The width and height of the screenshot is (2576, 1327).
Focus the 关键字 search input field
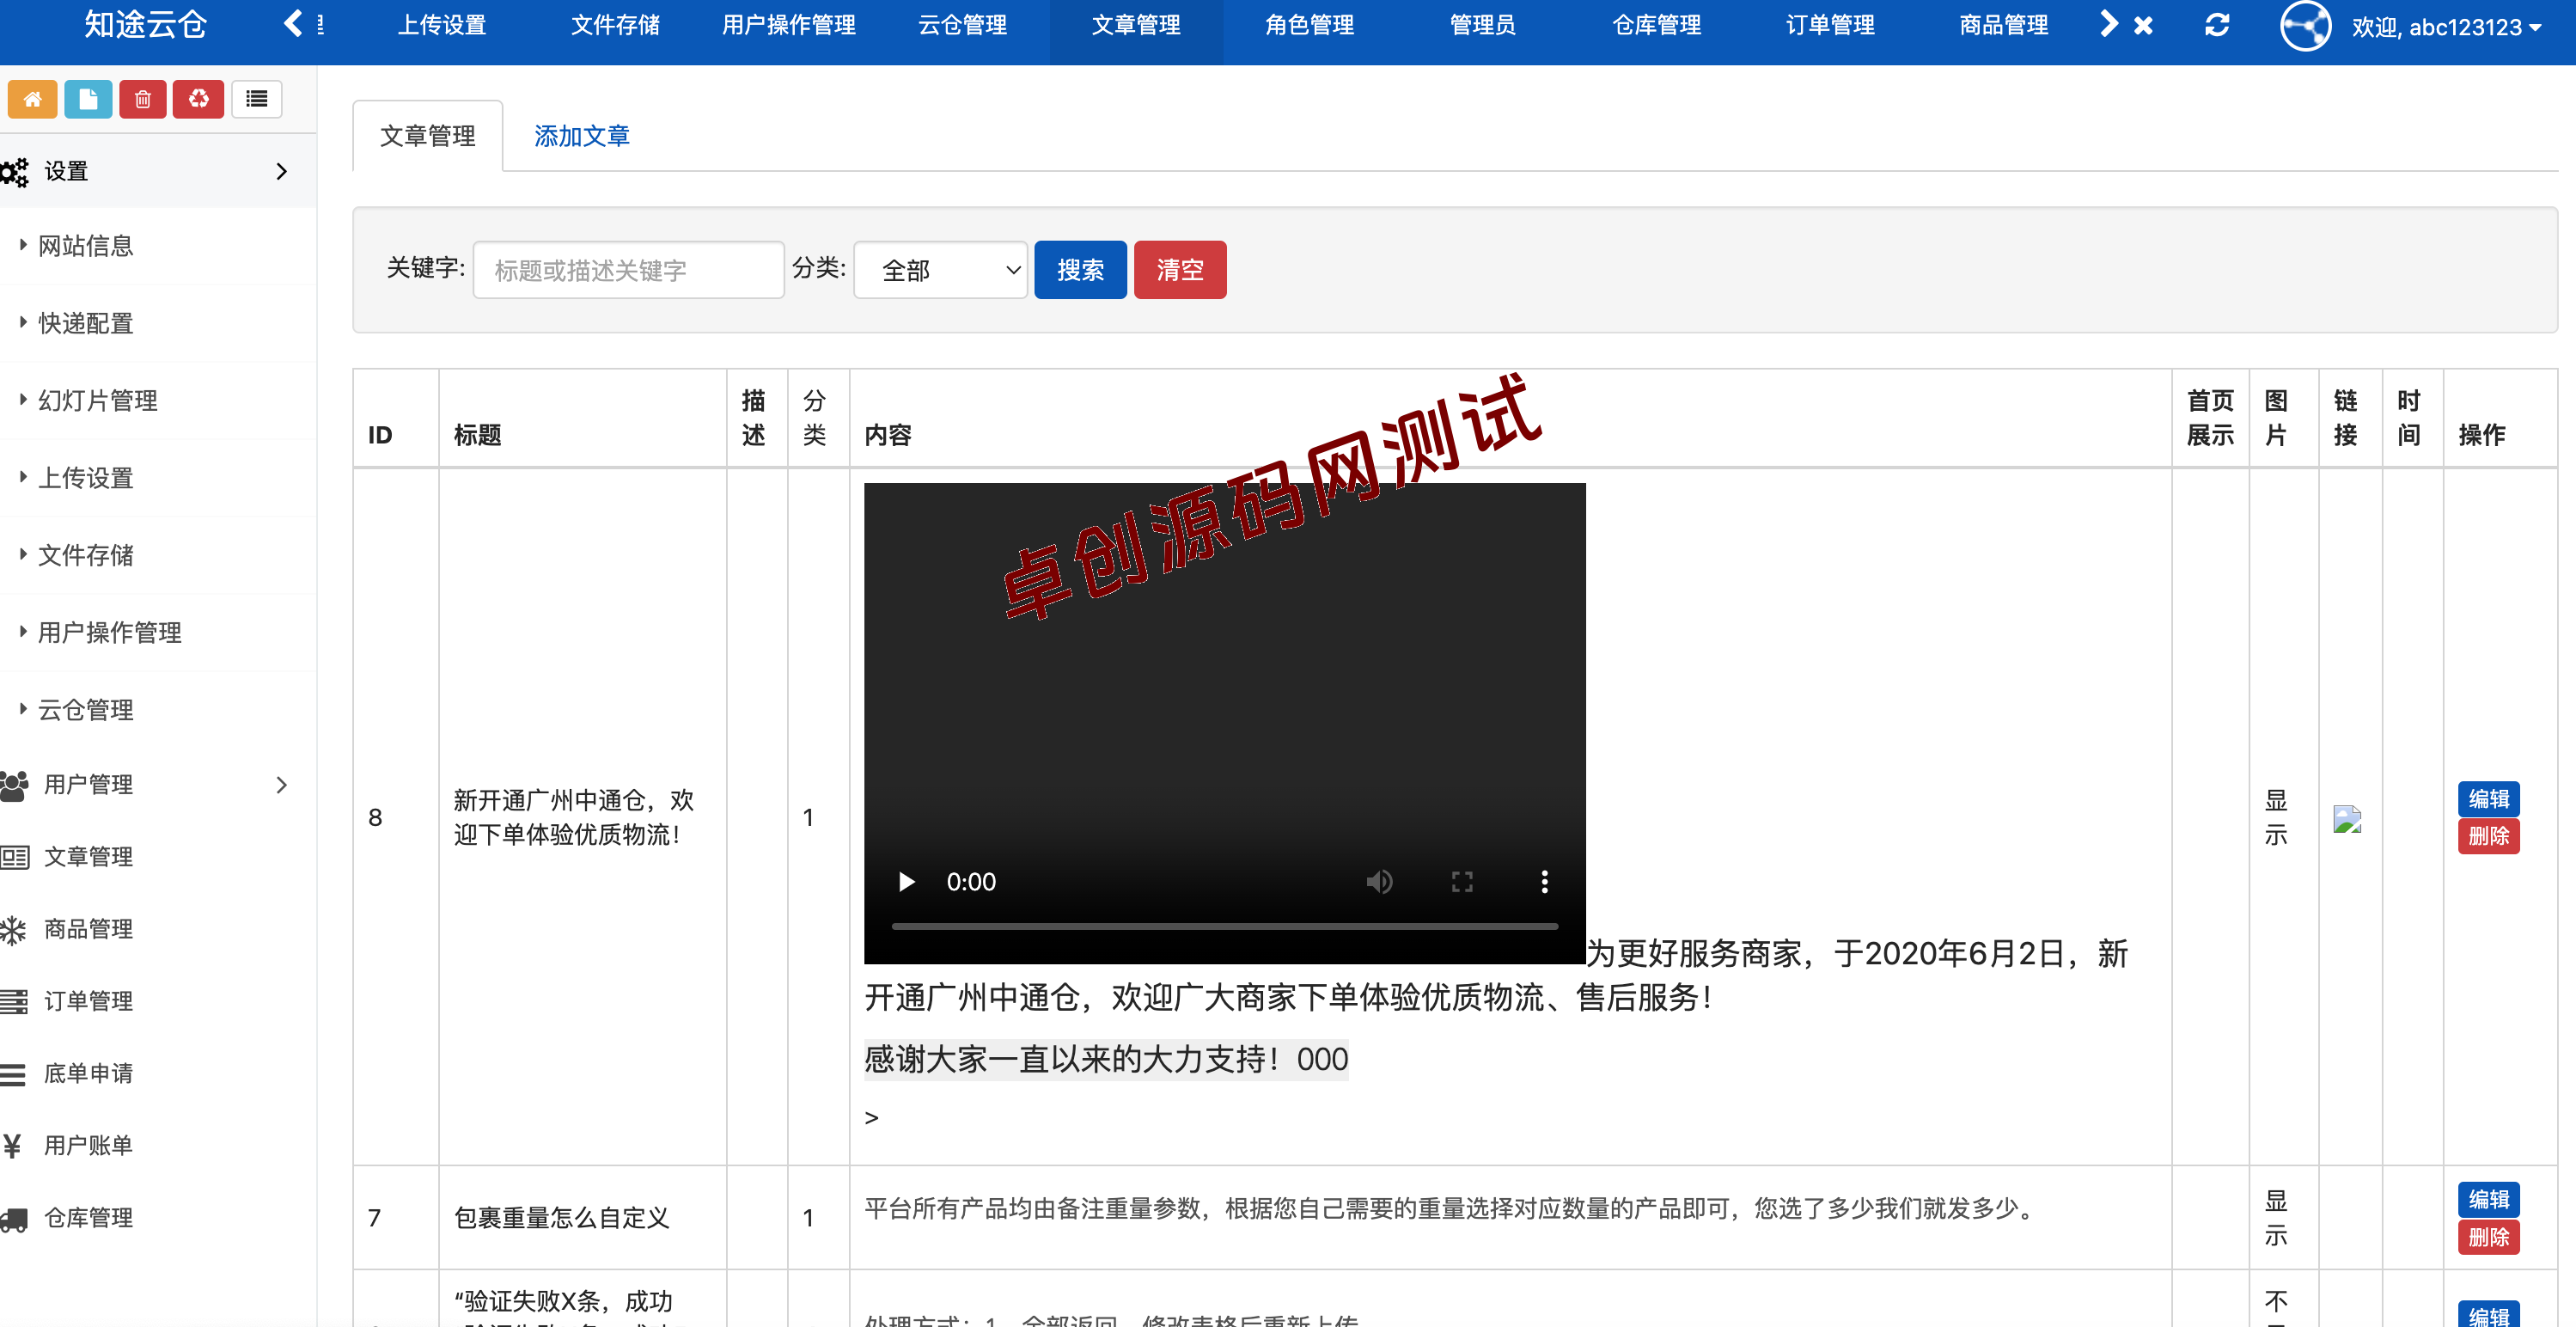click(628, 270)
